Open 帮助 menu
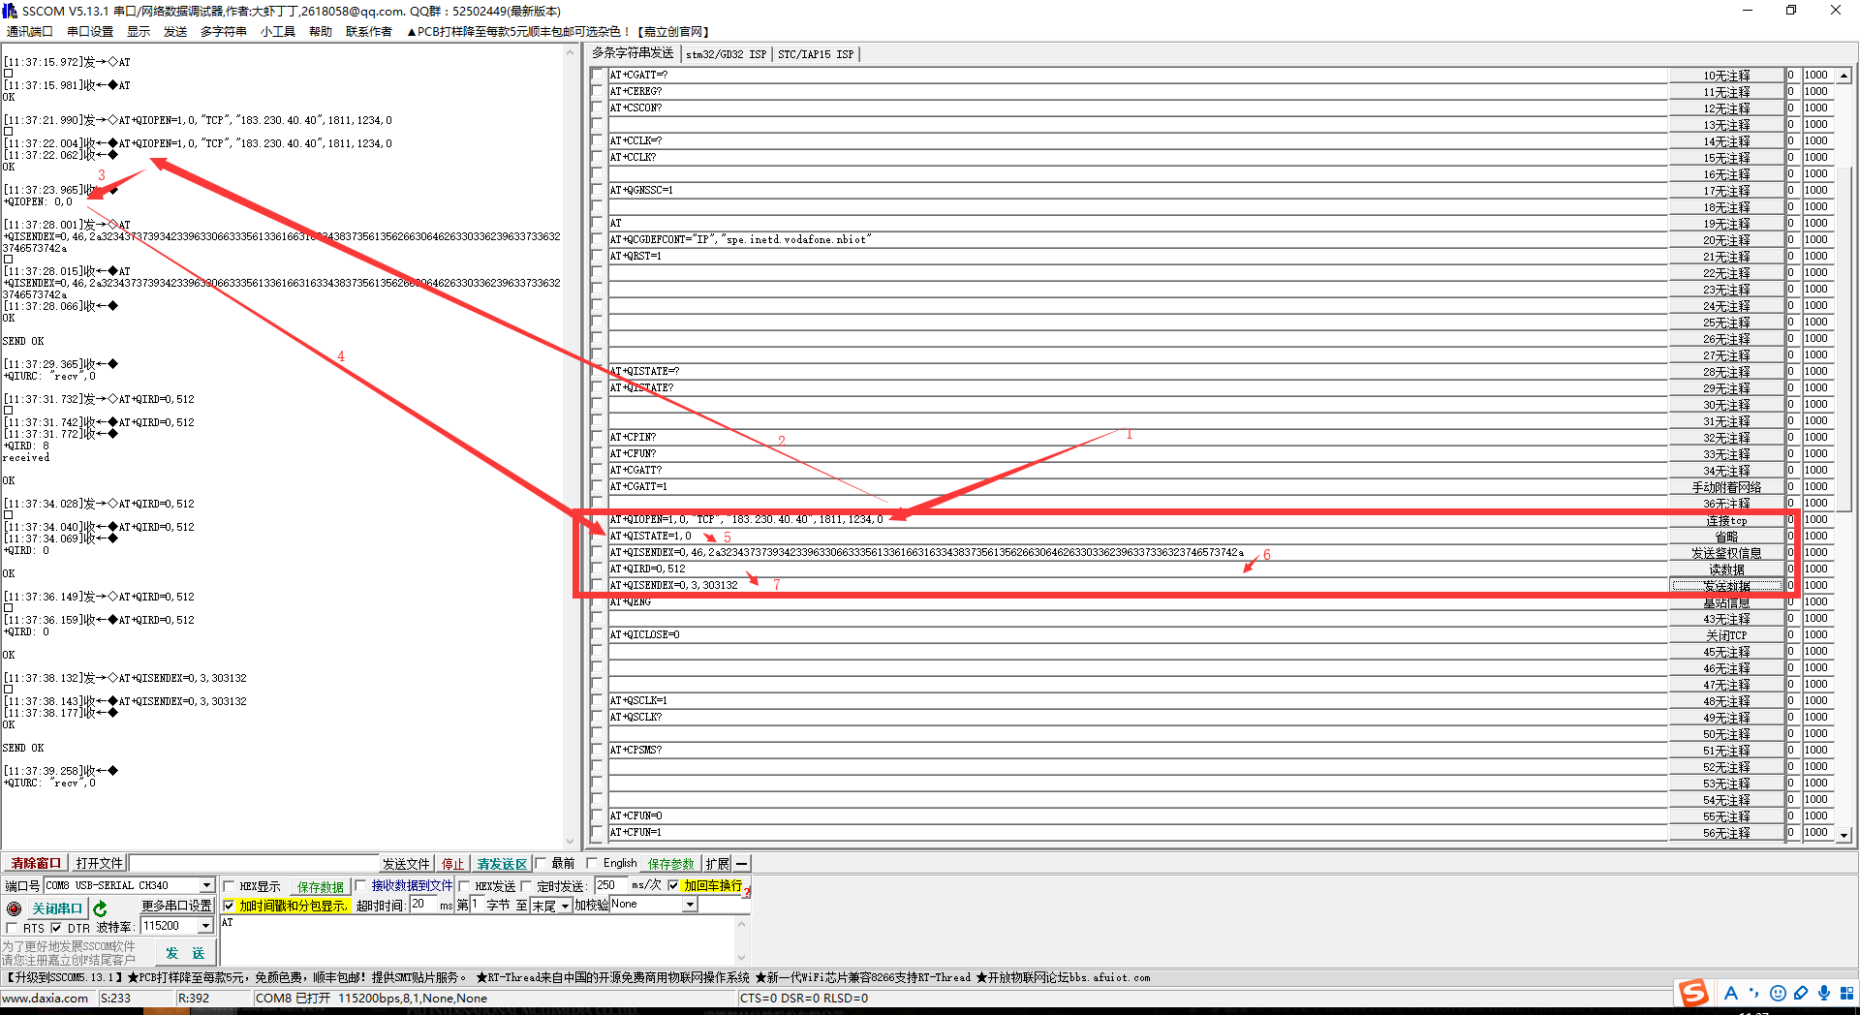The image size is (1860, 1015). pyautogui.click(x=321, y=31)
